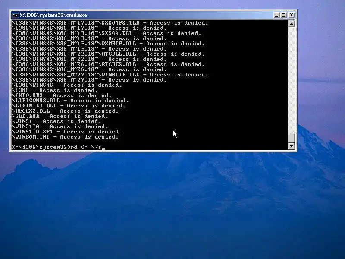345x259 pixels.
Task: Click the X86_M~17.18~ folder denied line
Action: pyautogui.click(x=89, y=28)
